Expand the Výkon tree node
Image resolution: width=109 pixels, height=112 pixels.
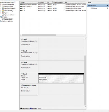(x=1, y=13)
